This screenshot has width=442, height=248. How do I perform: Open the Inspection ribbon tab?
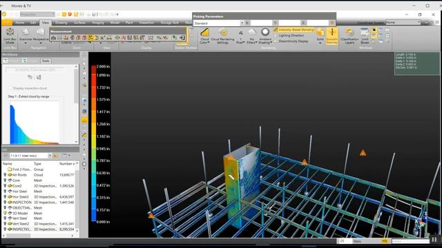click(x=146, y=23)
